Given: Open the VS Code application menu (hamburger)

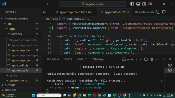Looking at the screenshot, I should (x=12, y=4).
